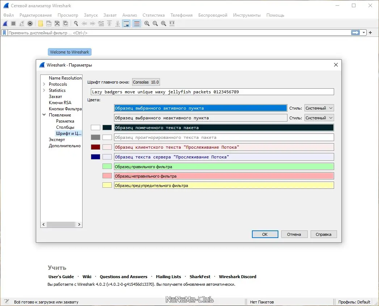Click the status bar expert info icon
Viewport: 379px width, 306px height.
point(7,301)
